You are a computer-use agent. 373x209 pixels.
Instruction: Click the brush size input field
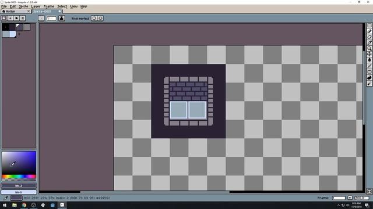coord(51,18)
